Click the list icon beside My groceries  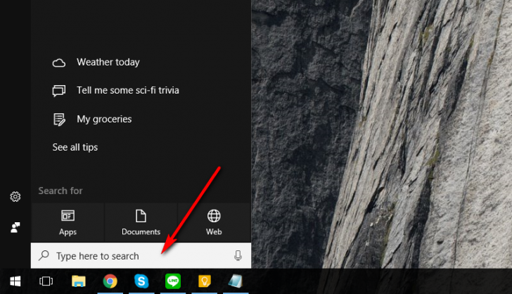(59, 120)
